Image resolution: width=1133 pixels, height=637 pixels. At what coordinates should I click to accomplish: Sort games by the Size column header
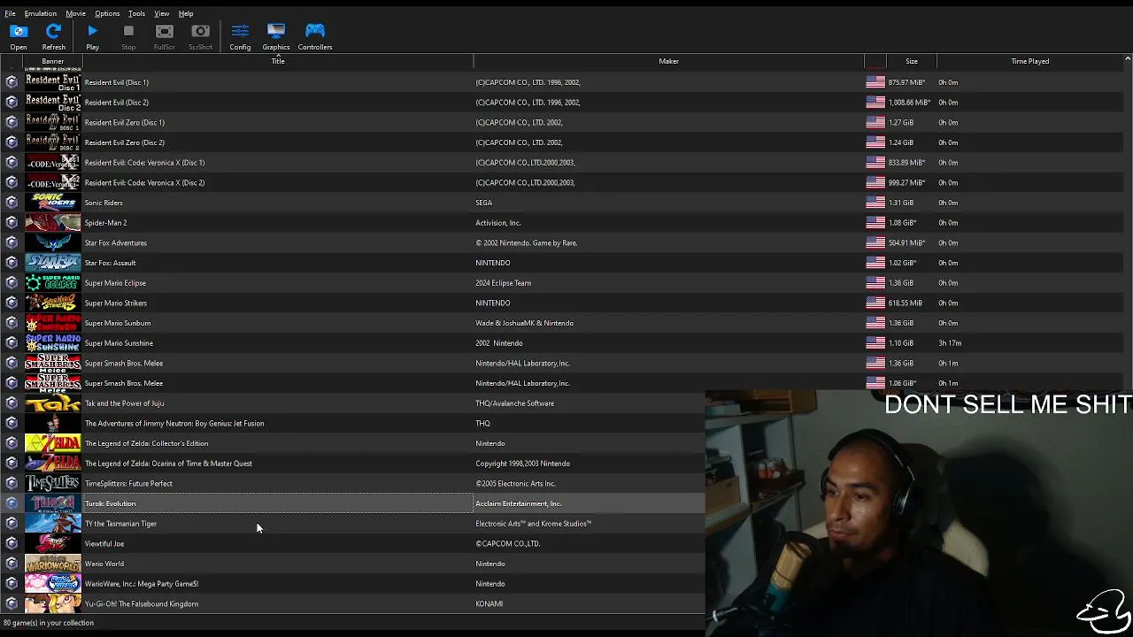911,61
